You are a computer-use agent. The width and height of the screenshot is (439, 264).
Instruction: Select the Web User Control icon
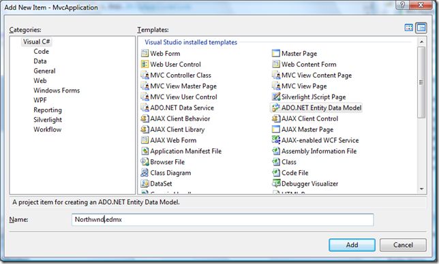pyautogui.click(x=145, y=64)
